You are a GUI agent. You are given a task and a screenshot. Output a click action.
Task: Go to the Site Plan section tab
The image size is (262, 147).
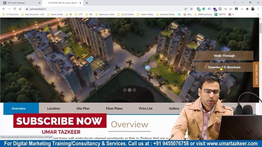click(83, 109)
